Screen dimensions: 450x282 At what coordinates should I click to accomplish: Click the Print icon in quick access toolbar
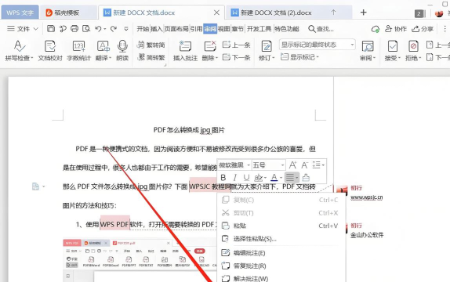pos(74,29)
